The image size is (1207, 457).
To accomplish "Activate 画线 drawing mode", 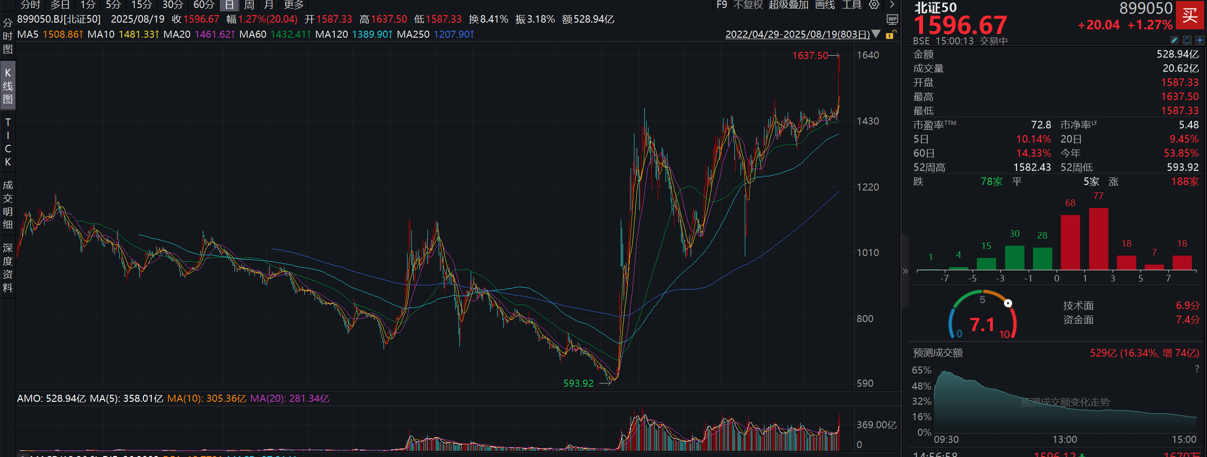I will [825, 5].
